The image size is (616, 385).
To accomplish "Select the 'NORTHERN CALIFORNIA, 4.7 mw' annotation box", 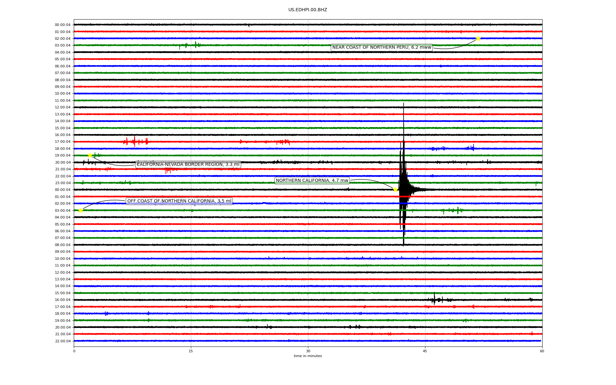I will pos(312,181).
